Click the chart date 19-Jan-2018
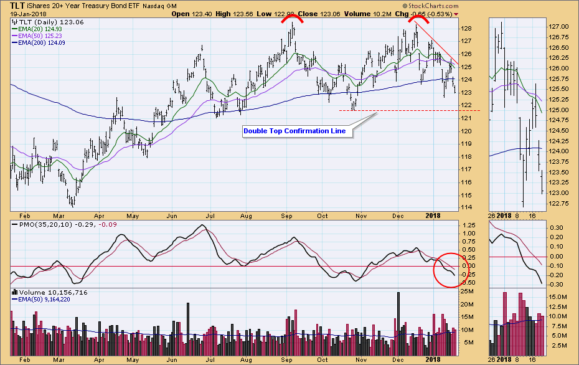Viewport: 579px width, 365px height. pos(27,14)
